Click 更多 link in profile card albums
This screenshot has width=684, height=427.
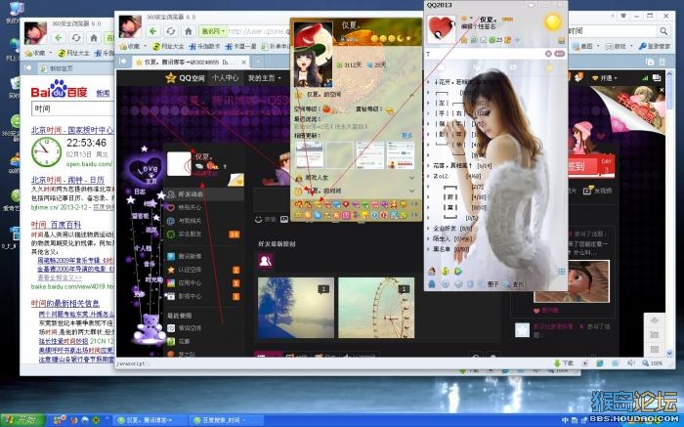(407, 136)
